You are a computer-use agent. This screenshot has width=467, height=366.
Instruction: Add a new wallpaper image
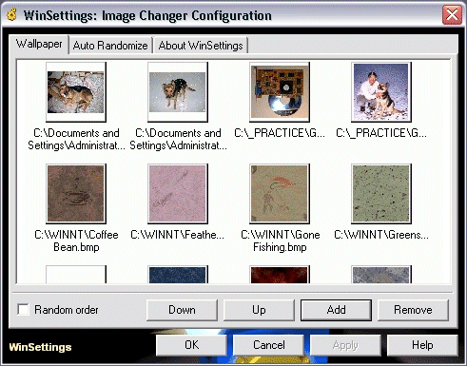[x=336, y=310]
